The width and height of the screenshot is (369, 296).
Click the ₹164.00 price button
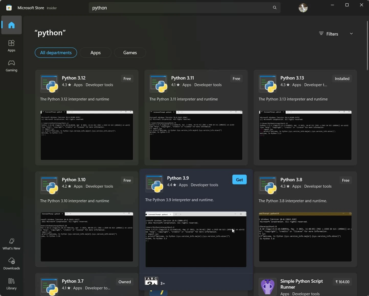tap(342, 282)
